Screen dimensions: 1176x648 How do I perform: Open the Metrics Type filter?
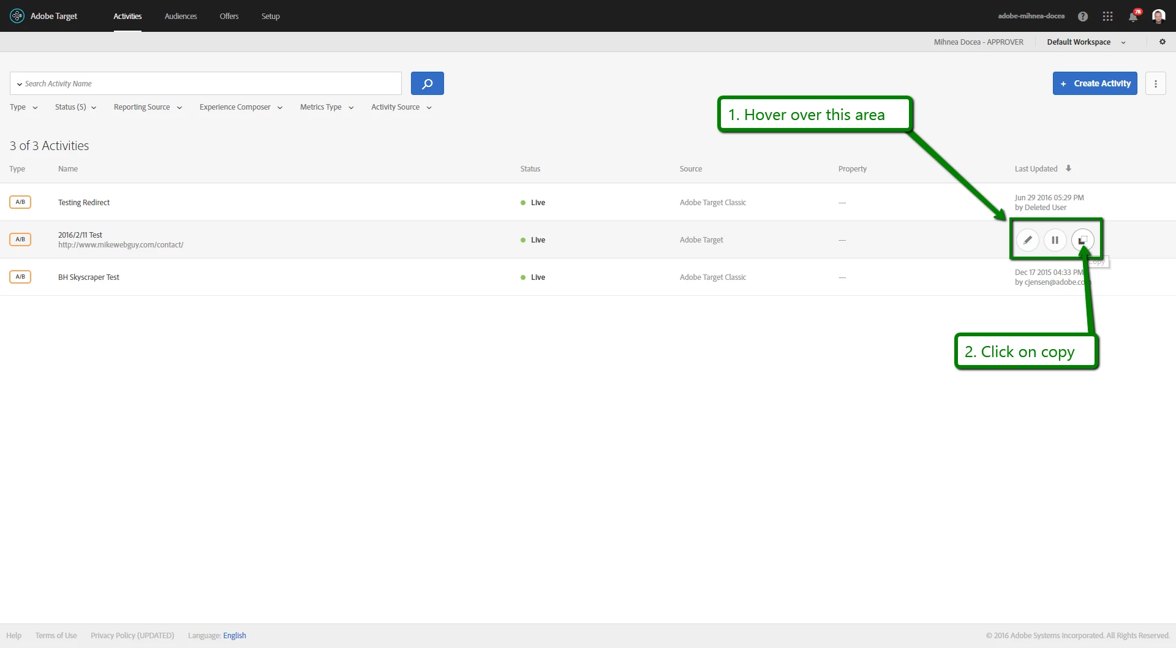(x=327, y=107)
